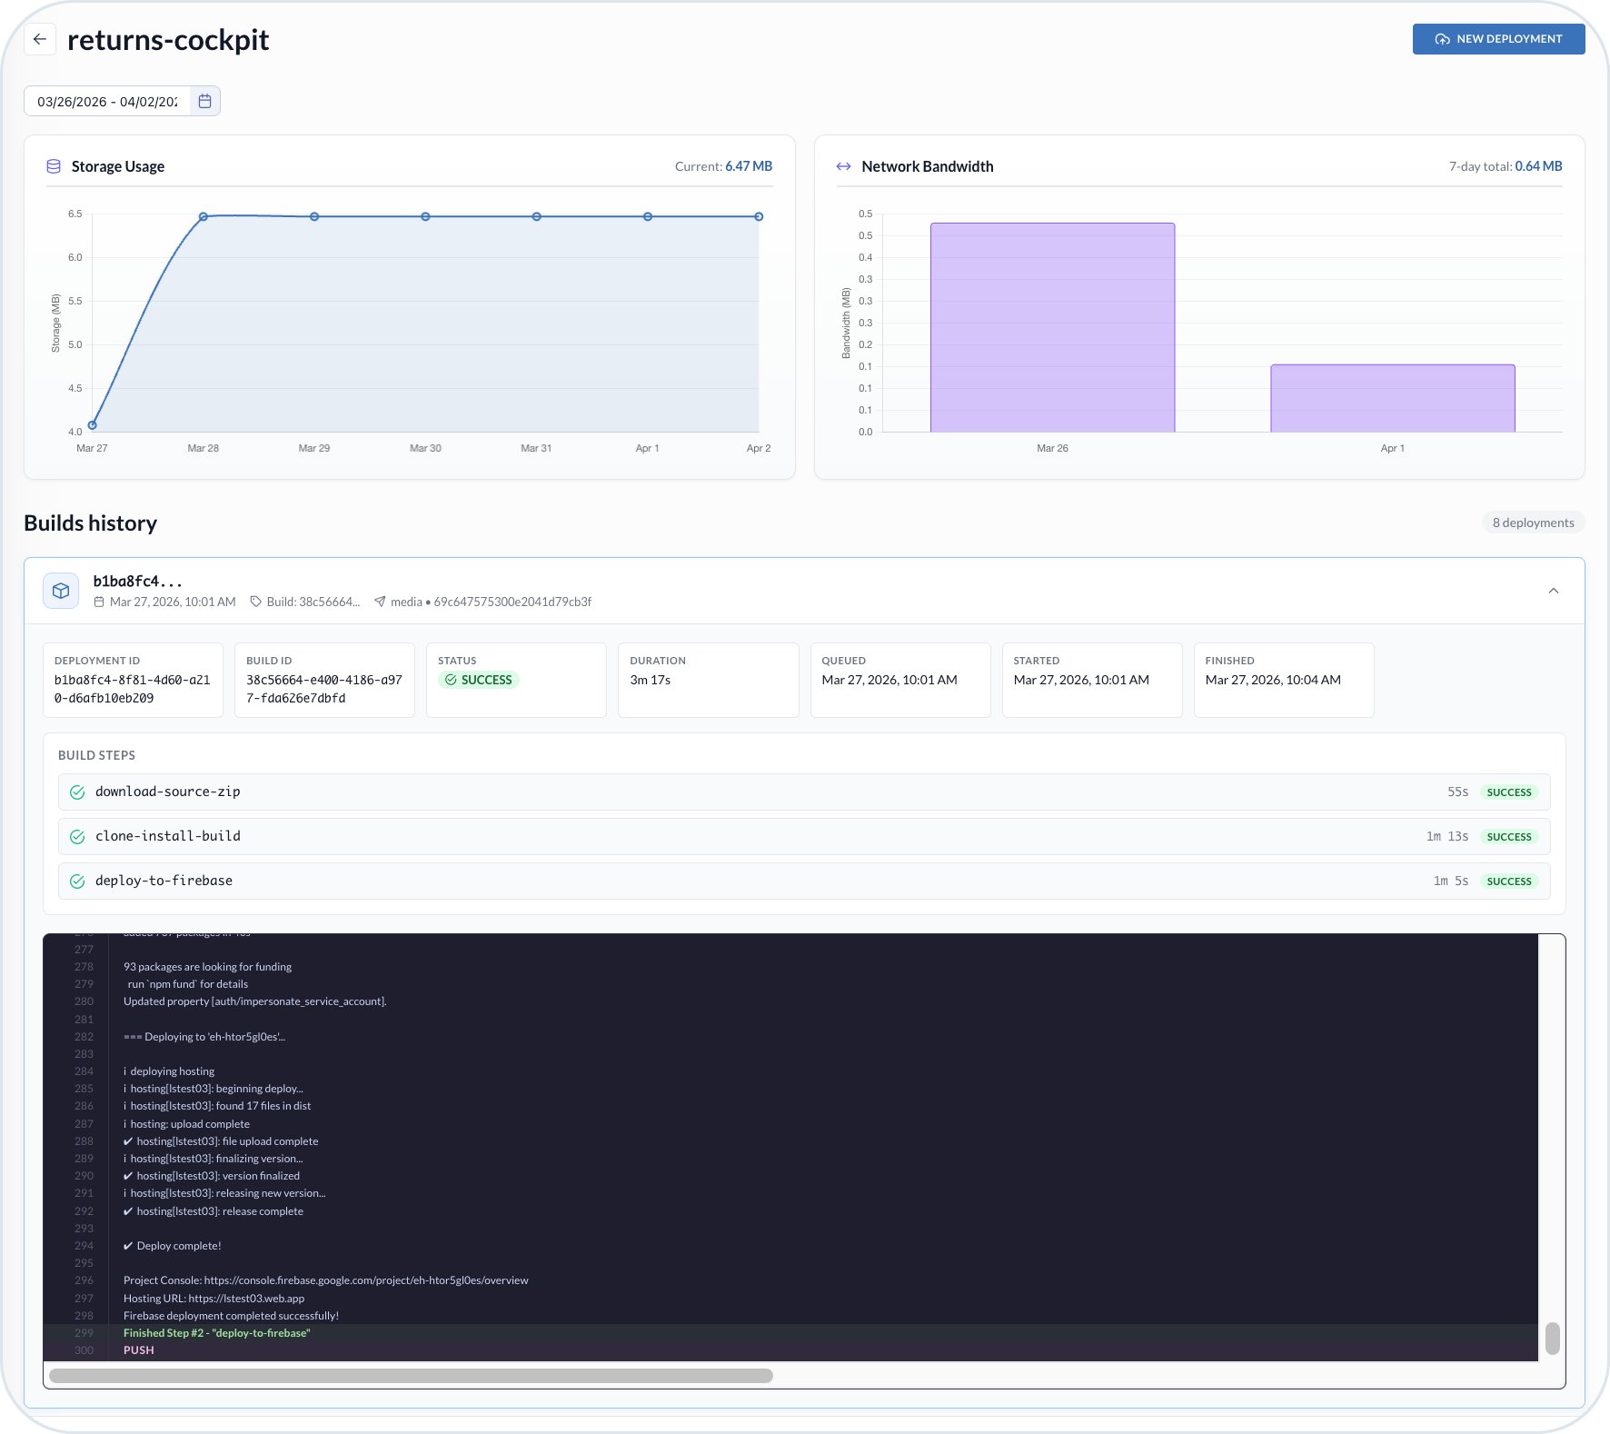Image resolution: width=1610 pixels, height=1434 pixels.
Task: Select the Apr 2 storage data point
Action: point(759,216)
